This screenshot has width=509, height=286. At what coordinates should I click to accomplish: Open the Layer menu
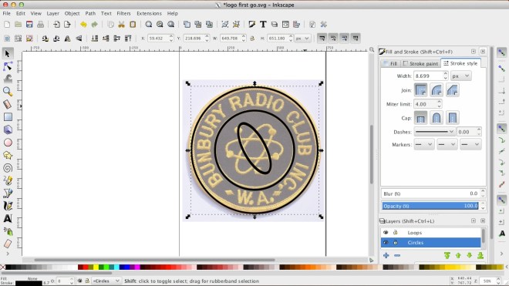(x=52, y=13)
